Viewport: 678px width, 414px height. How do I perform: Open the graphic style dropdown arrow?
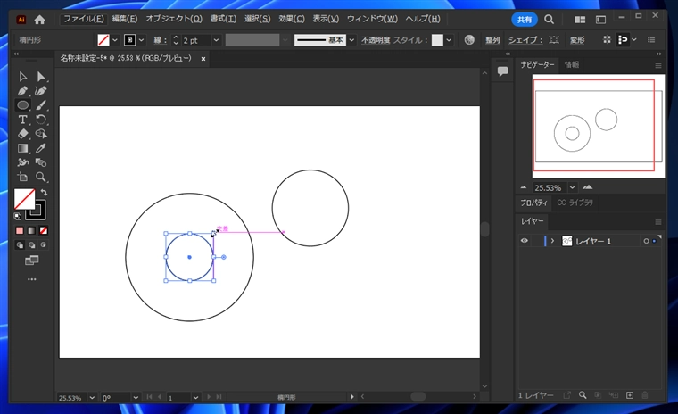[449, 40]
